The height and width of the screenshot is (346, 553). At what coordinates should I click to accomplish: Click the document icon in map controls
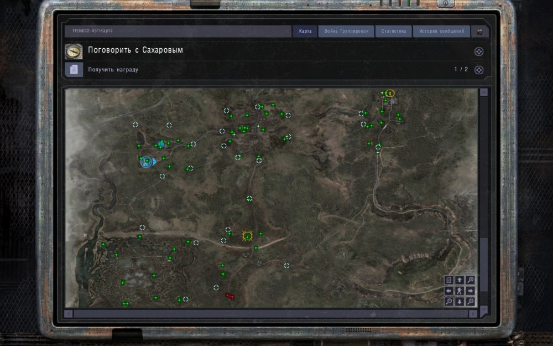coord(448,280)
